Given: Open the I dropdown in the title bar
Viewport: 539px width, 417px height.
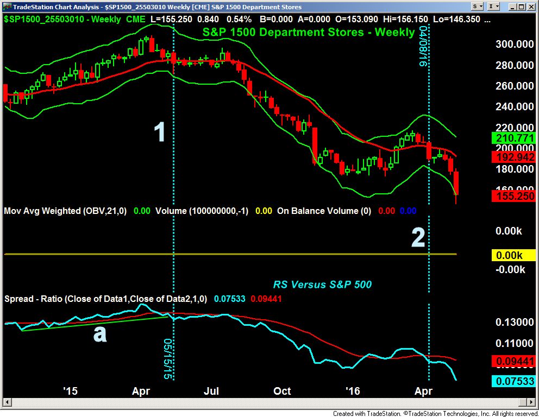Looking at the screenshot, I should [x=493, y=7].
